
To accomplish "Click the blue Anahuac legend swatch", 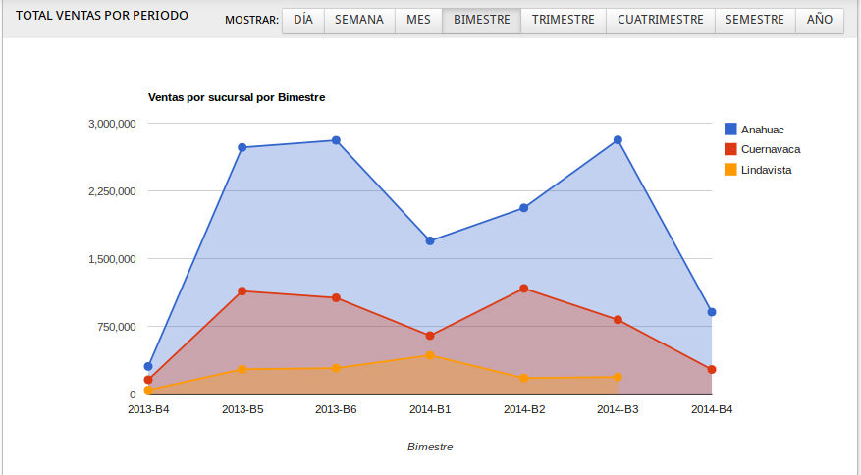I will 730,130.
